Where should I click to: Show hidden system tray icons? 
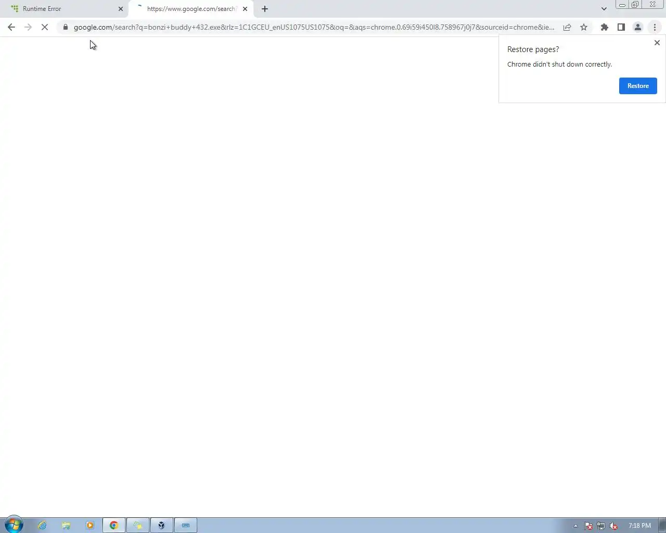pos(575,526)
